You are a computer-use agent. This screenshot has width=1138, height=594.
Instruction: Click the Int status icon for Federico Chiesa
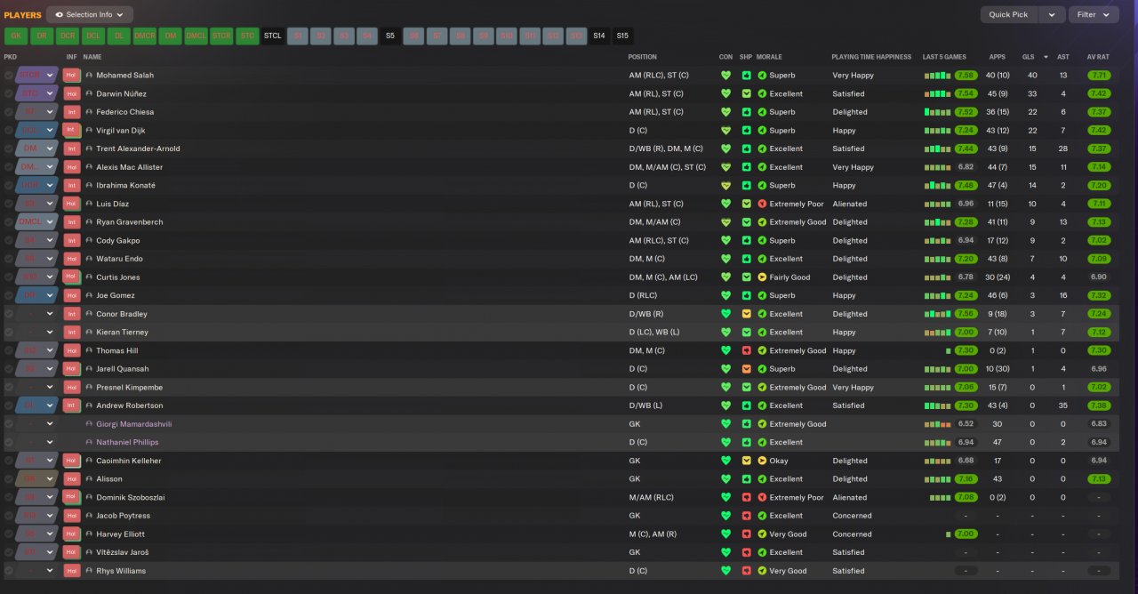tap(72, 112)
